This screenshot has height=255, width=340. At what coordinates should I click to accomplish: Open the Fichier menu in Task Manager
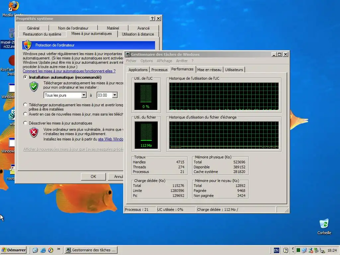click(131, 61)
